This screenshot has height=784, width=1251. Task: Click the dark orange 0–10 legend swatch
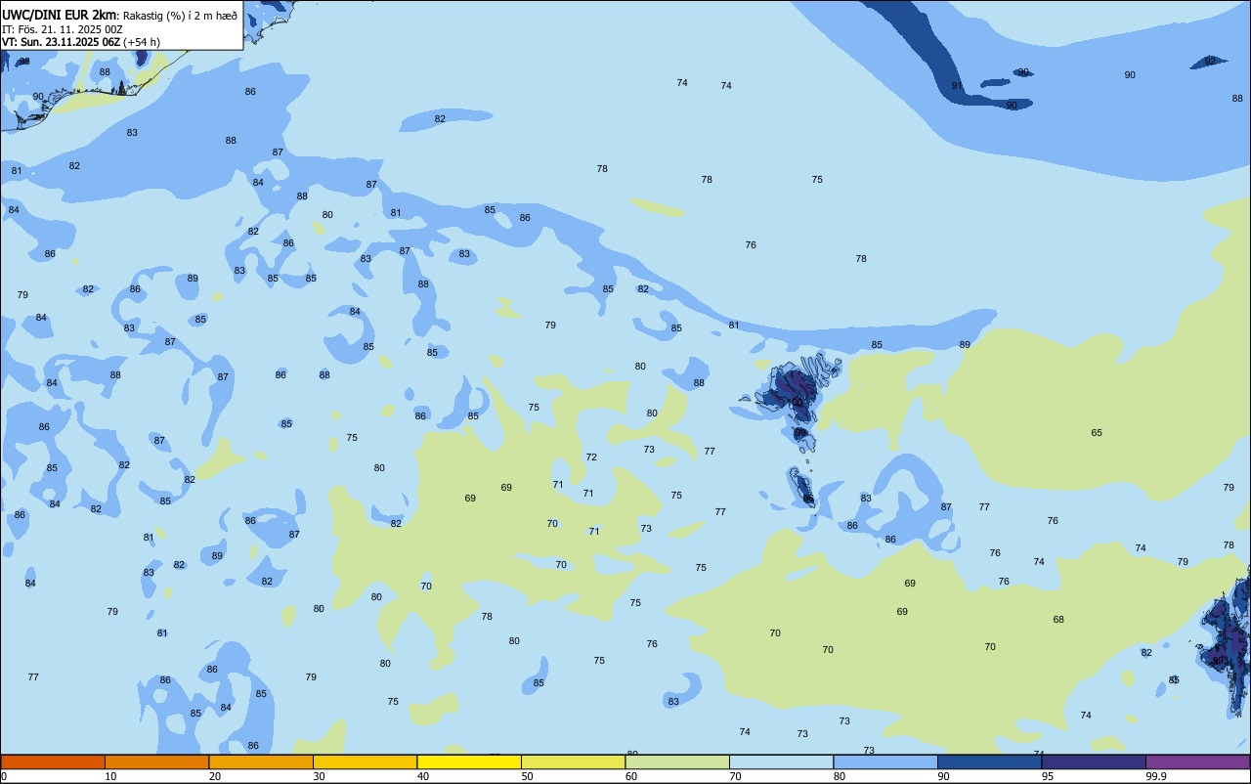53,762
